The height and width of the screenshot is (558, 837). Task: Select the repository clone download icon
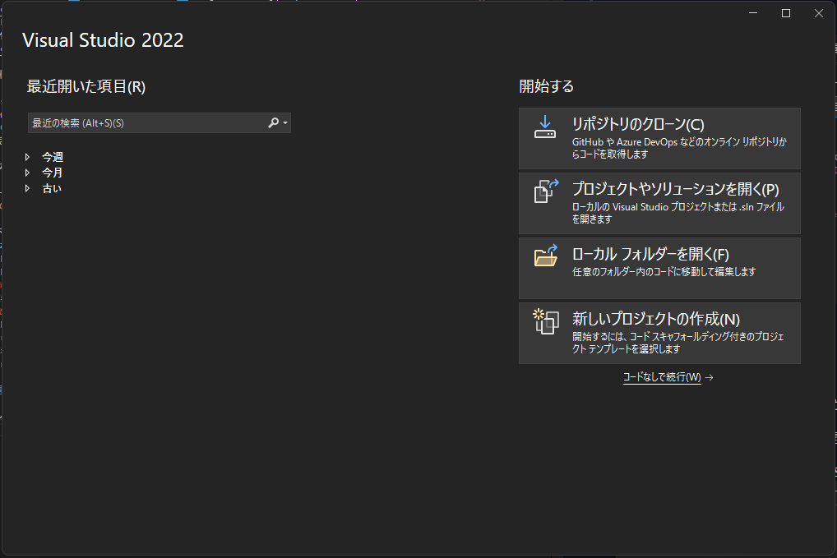544,127
